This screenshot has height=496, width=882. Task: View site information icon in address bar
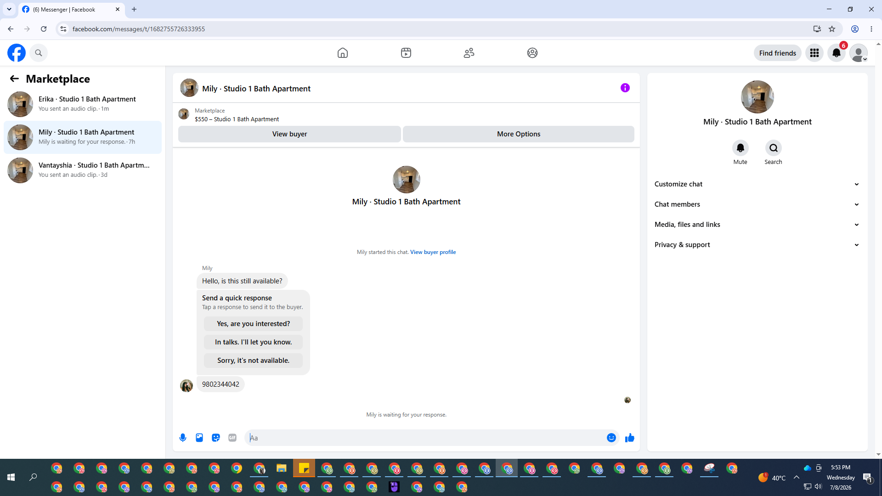(63, 29)
